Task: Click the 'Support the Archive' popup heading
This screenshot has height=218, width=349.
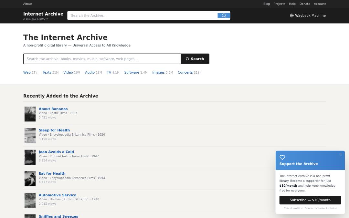Action: [x=299, y=164]
